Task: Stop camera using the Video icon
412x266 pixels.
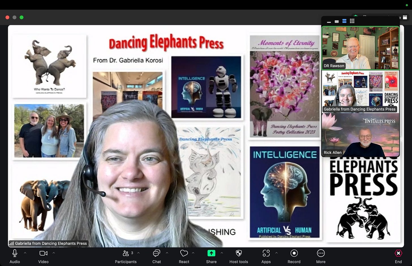Action: (x=43, y=253)
